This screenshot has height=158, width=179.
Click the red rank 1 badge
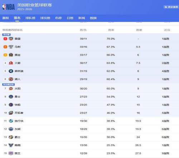pos(5,39)
